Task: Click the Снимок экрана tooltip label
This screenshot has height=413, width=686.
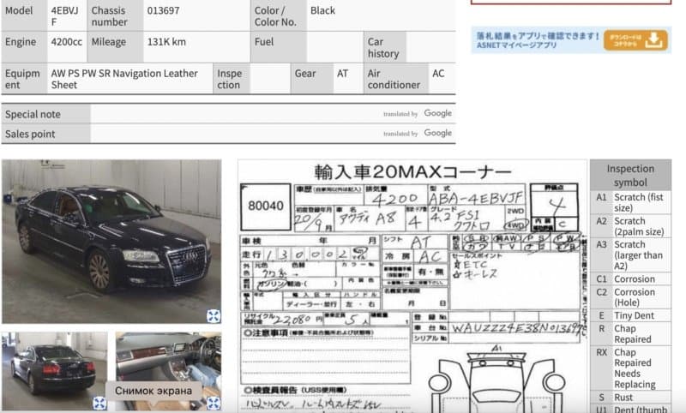Action: click(x=153, y=391)
